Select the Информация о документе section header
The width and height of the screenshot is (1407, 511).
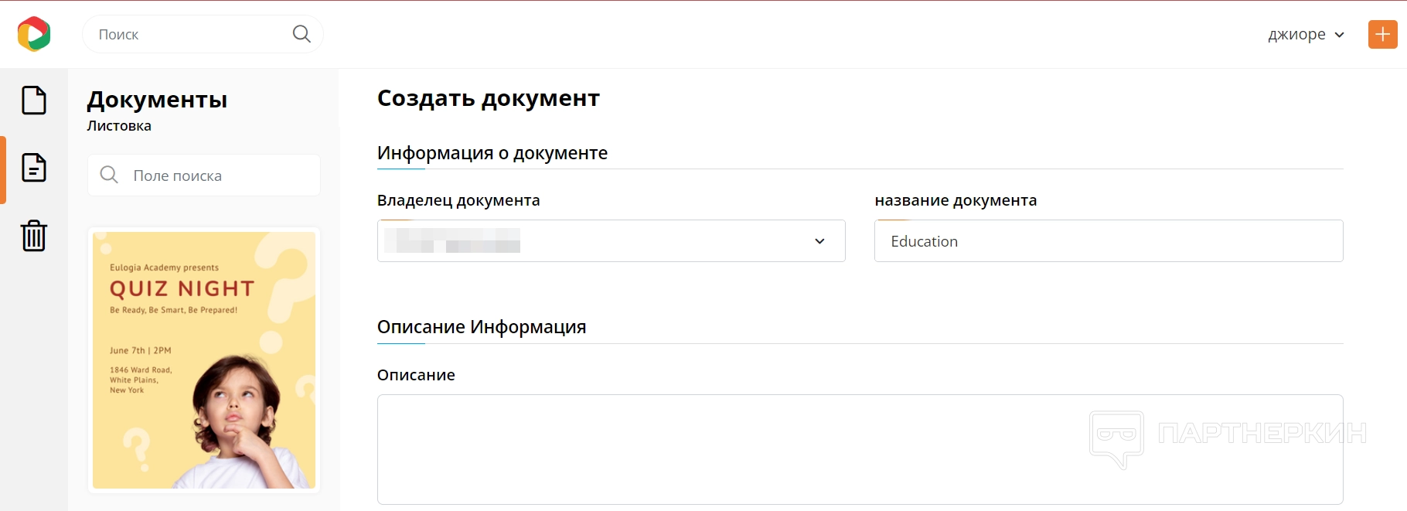tap(492, 153)
